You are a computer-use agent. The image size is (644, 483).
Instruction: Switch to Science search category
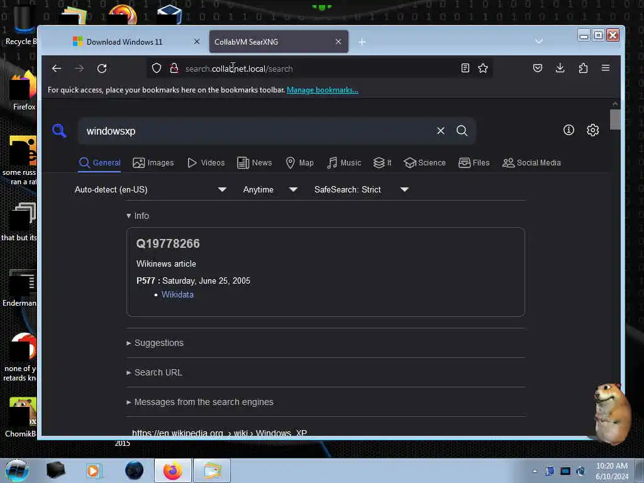(425, 163)
